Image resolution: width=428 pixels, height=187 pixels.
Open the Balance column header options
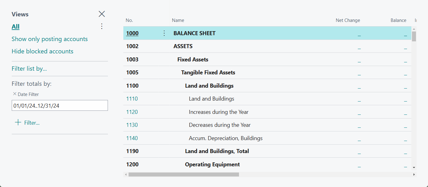(x=398, y=20)
